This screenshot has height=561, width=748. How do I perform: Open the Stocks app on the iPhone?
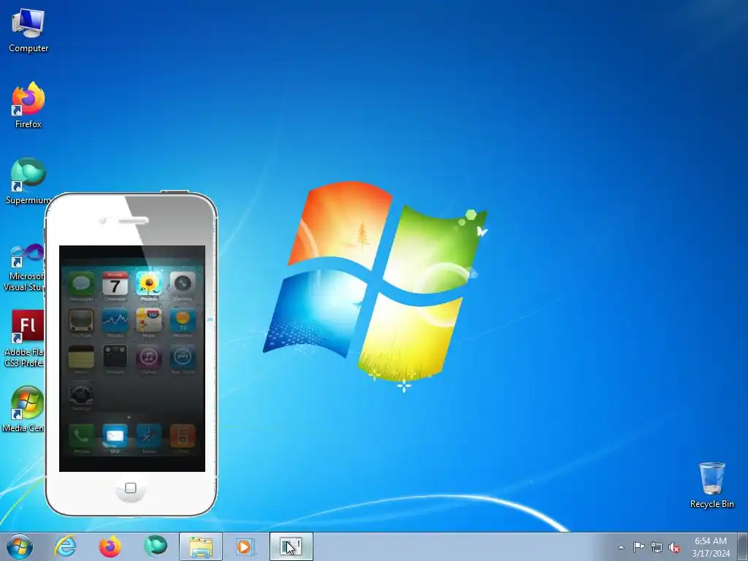coord(115,320)
